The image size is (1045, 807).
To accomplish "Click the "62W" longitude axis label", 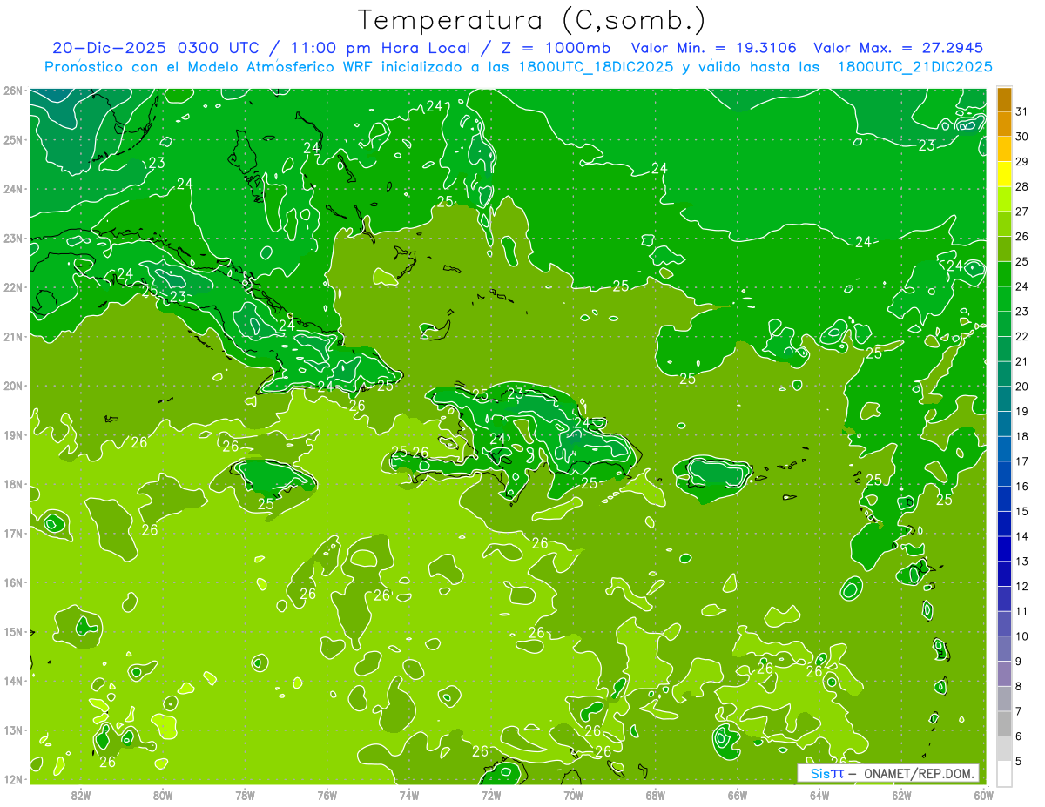I will point(901,795).
